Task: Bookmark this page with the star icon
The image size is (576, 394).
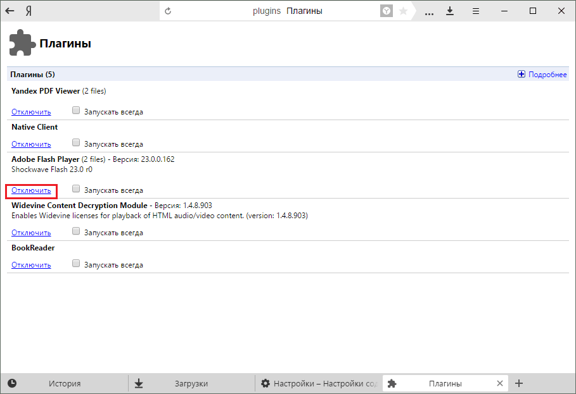Action: 403,11
